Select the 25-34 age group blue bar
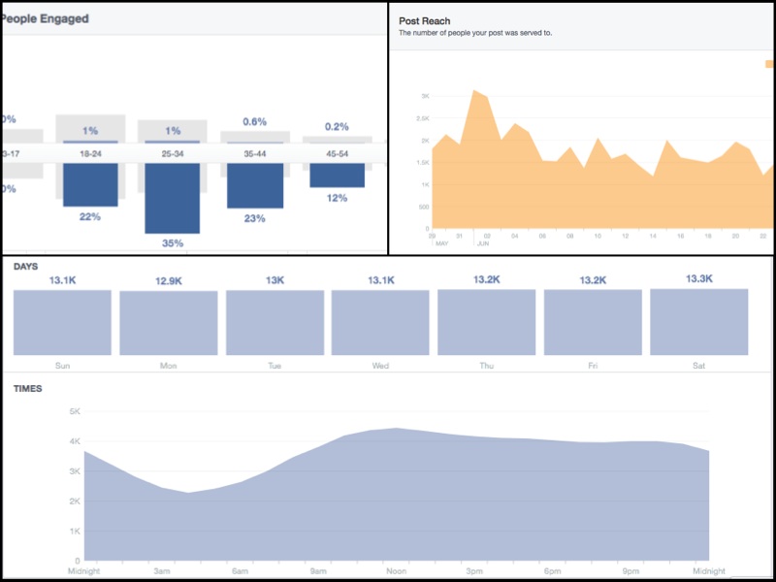This screenshot has width=776, height=582. tap(172, 198)
